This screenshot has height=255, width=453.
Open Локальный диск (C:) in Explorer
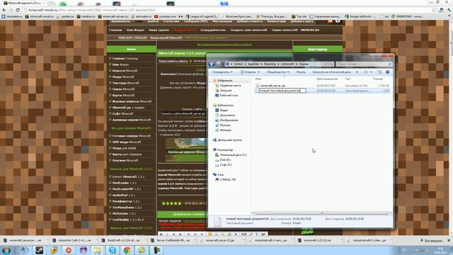point(231,155)
